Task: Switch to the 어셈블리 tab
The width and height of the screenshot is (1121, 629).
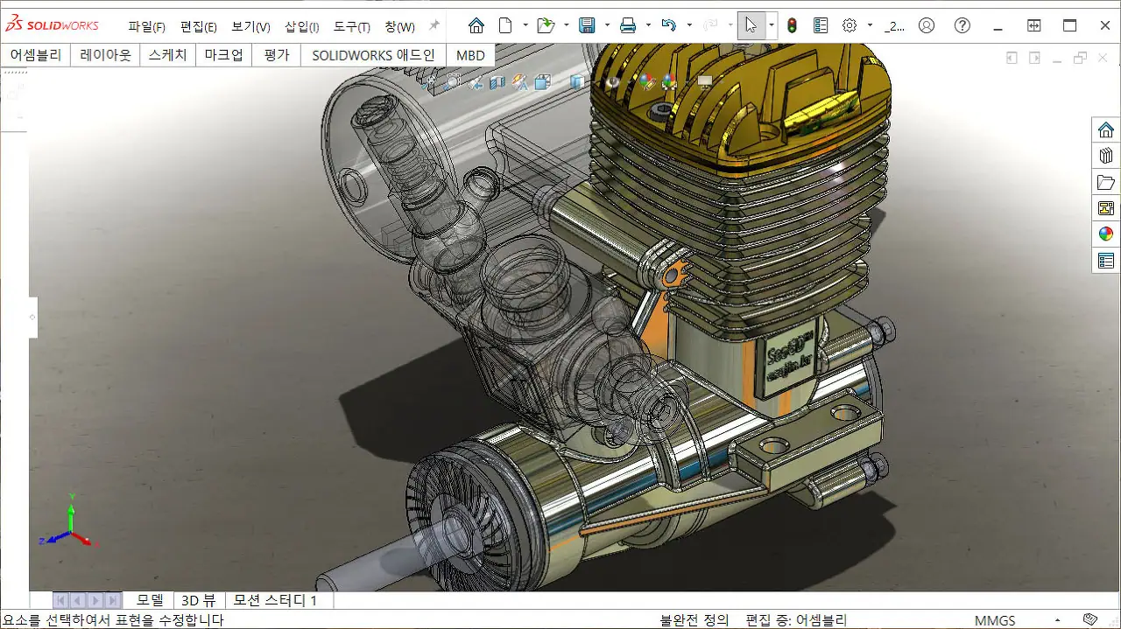Action: 36,55
